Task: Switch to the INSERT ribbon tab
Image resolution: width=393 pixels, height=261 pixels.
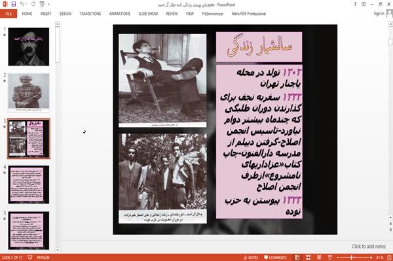Action: point(46,14)
